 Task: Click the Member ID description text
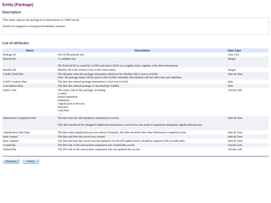[x=87, y=70]
